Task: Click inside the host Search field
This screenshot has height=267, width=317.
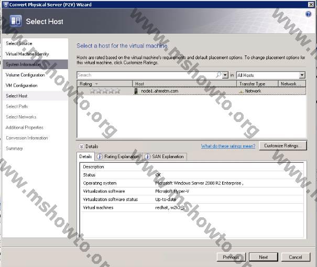Action: click(146, 75)
